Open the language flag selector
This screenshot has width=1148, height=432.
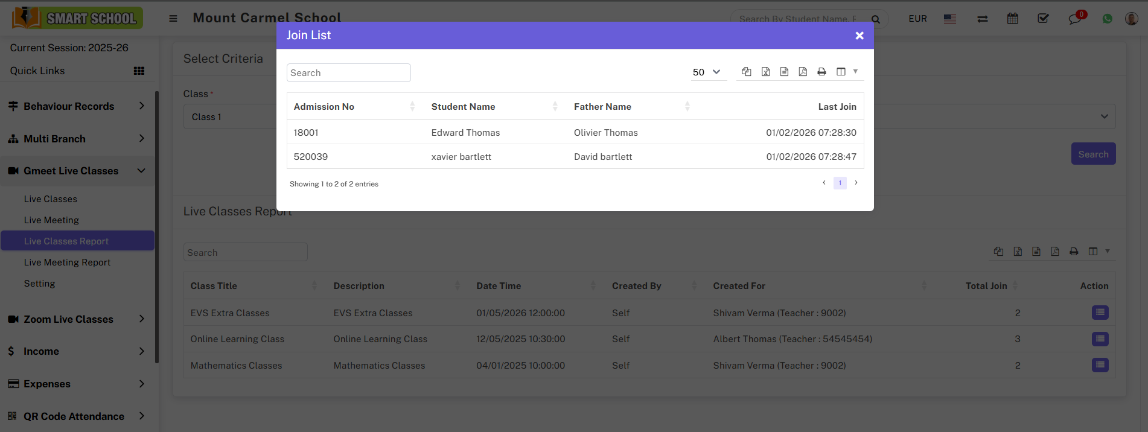pyautogui.click(x=950, y=19)
